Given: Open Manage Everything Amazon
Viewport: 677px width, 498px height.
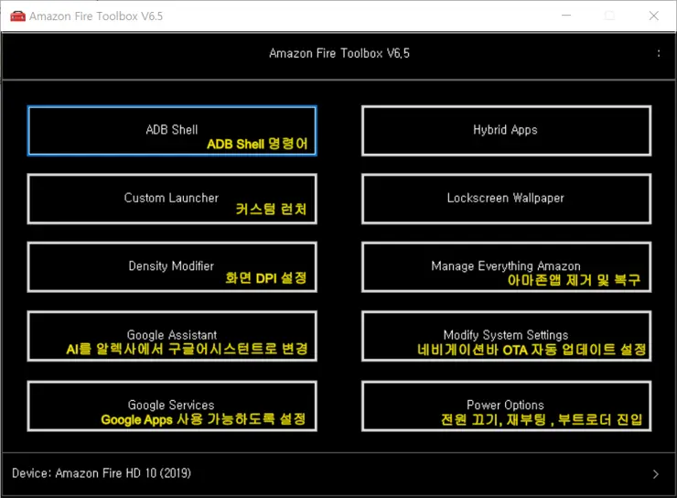Looking at the screenshot, I should coord(505,266).
